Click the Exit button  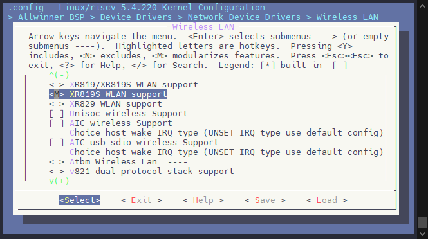coord(142,200)
